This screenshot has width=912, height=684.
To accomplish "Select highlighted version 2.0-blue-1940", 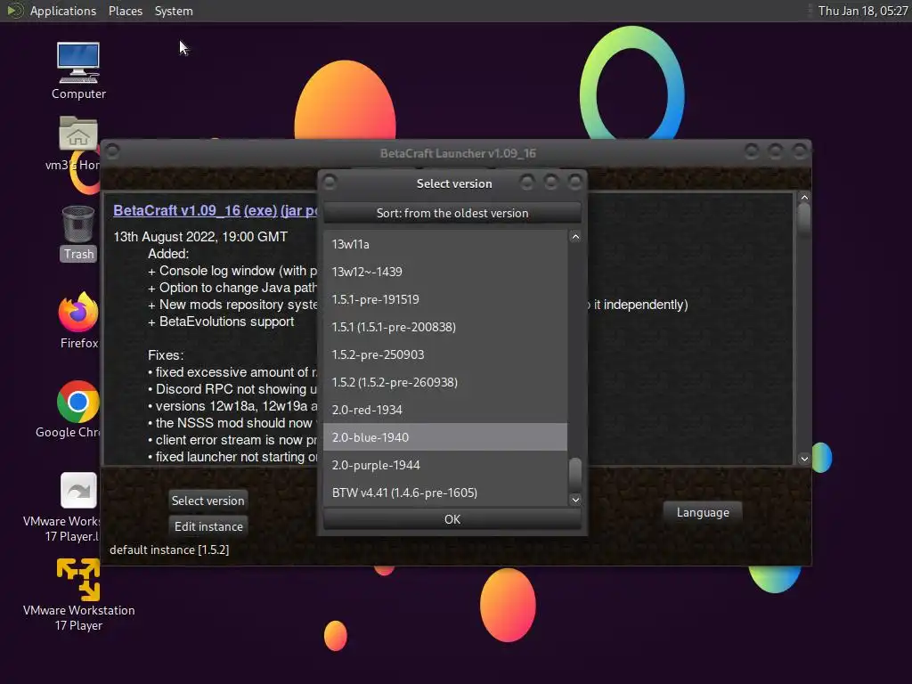I will click(445, 437).
